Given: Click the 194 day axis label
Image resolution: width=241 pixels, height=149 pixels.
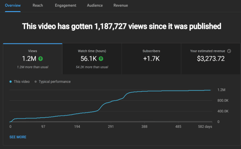Looking at the screenshot, I should tap(77, 127).
